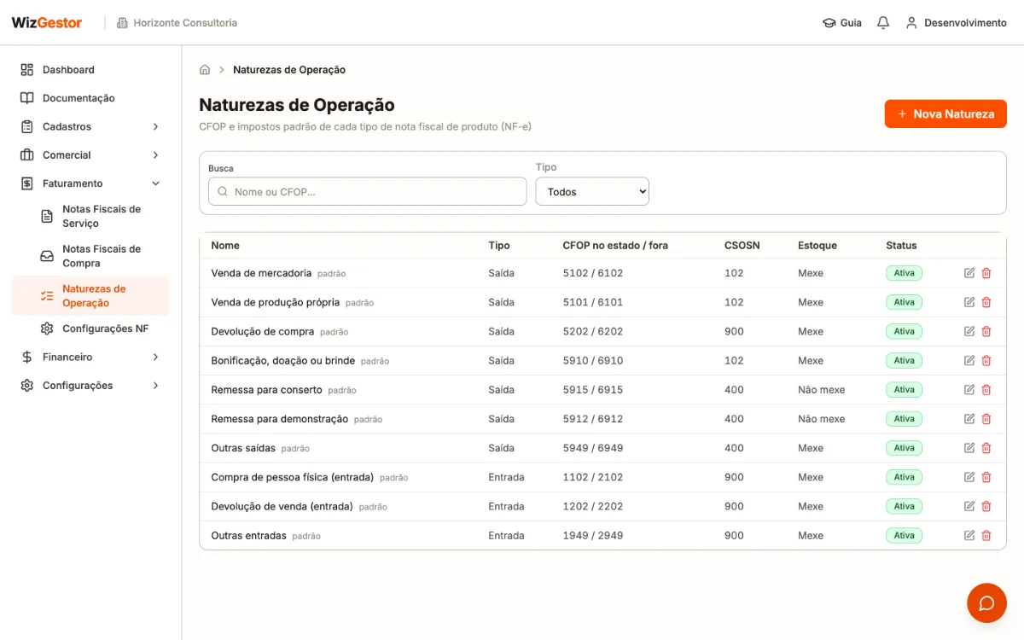Click the CFOP no estado / fora header
Screen dimensions: 1024x640
point(615,245)
